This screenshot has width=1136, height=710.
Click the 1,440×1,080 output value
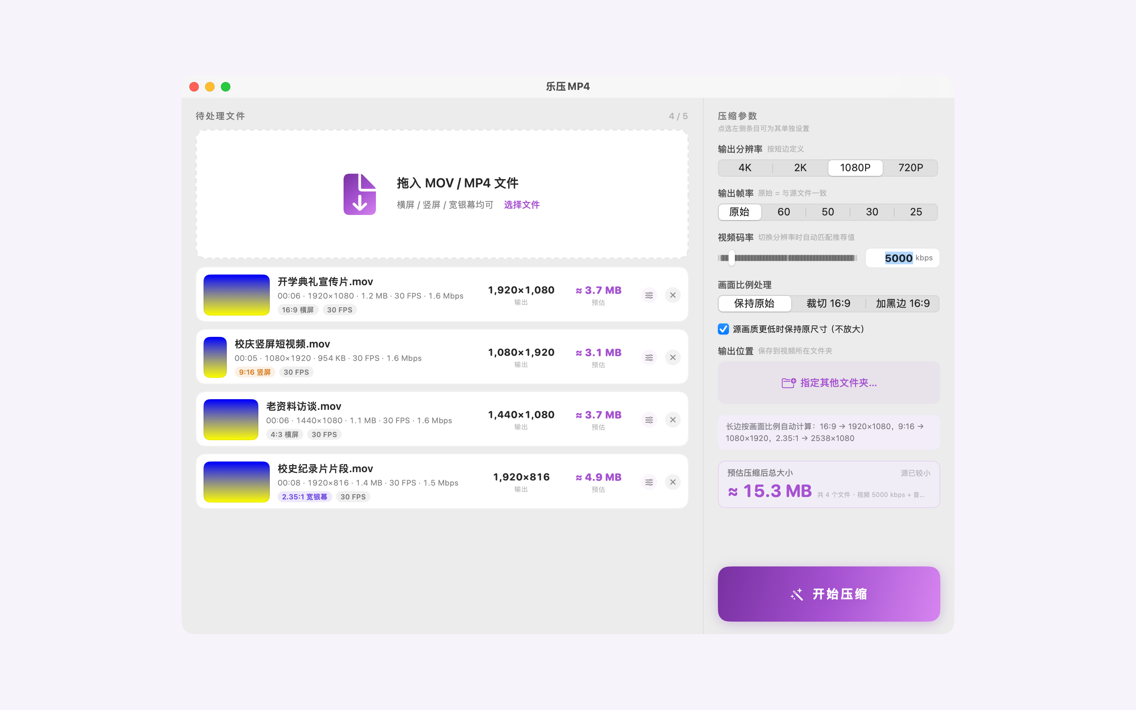[521, 415]
